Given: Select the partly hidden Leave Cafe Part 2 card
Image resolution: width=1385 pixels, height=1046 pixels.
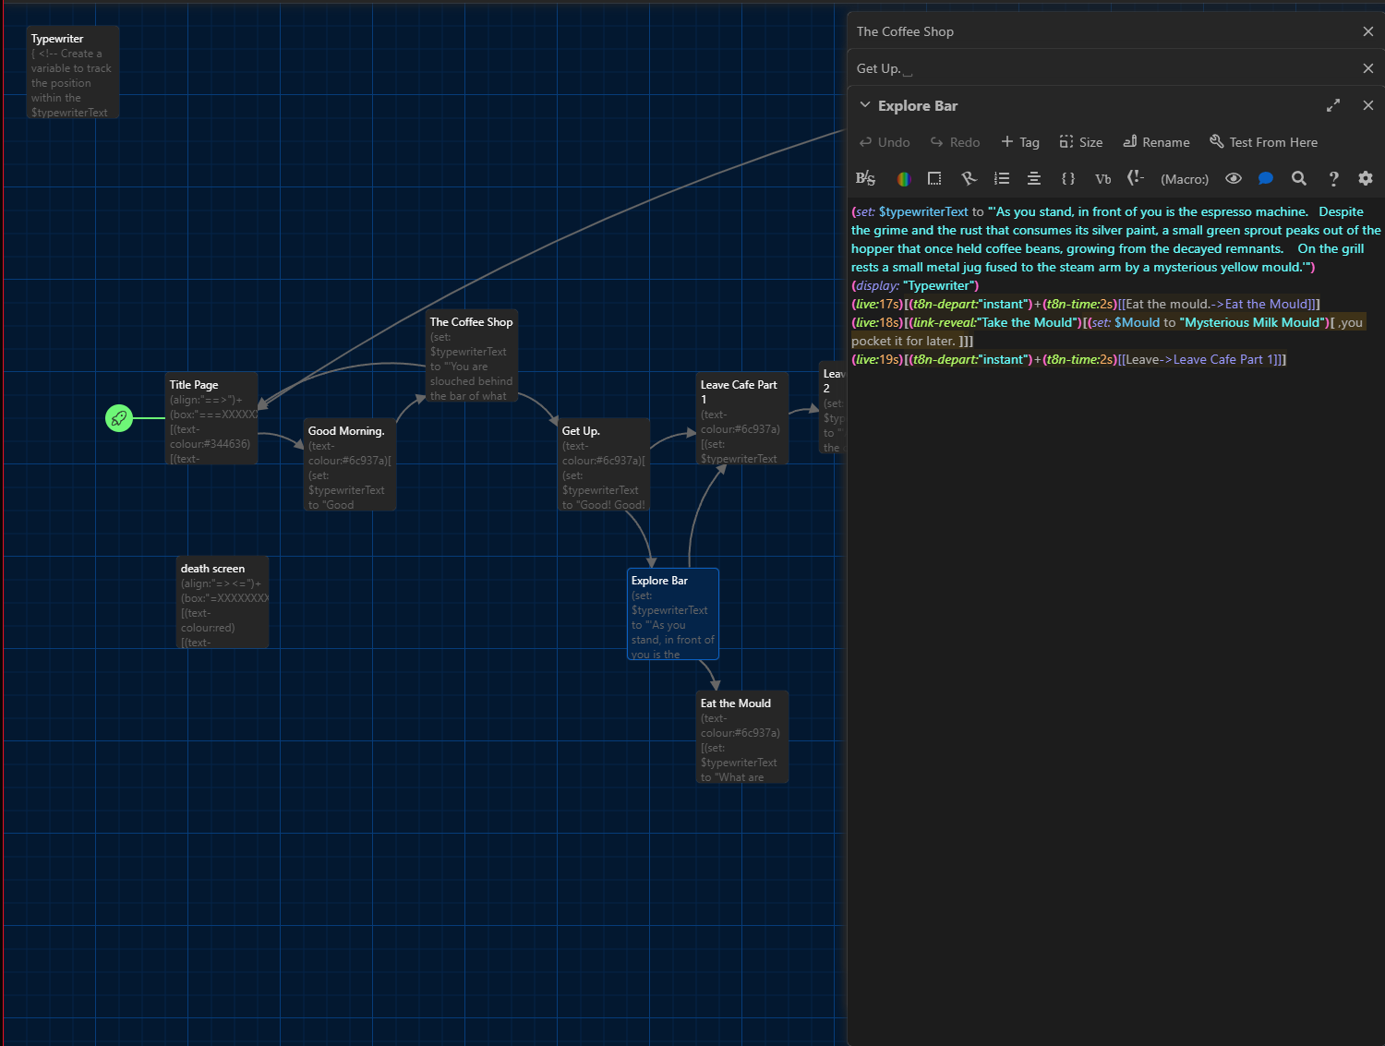Looking at the screenshot, I should point(832,408).
